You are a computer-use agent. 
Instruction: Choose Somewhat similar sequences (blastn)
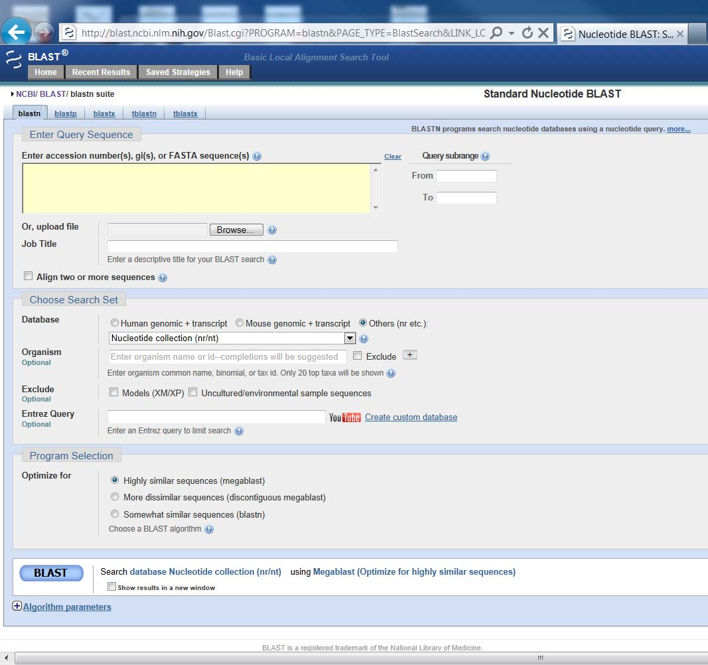click(115, 514)
